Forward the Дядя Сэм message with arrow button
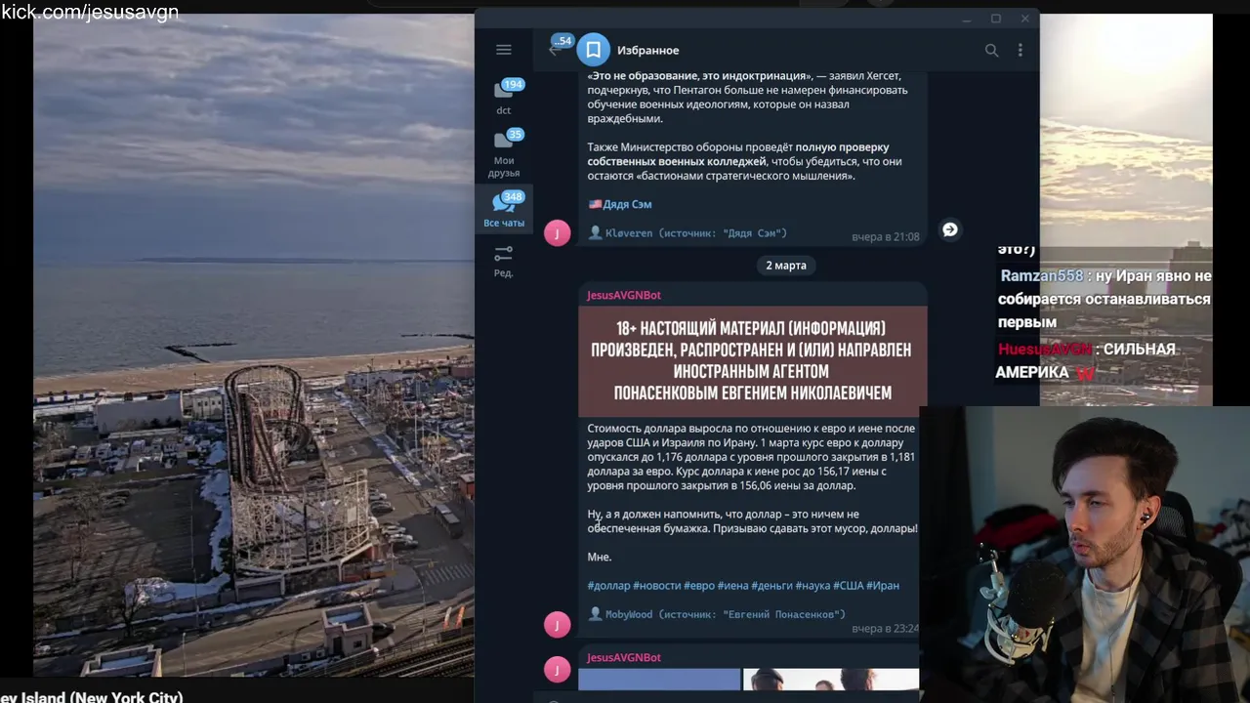Viewport: 1250px width, 703px height. click(x=949, y=229)
